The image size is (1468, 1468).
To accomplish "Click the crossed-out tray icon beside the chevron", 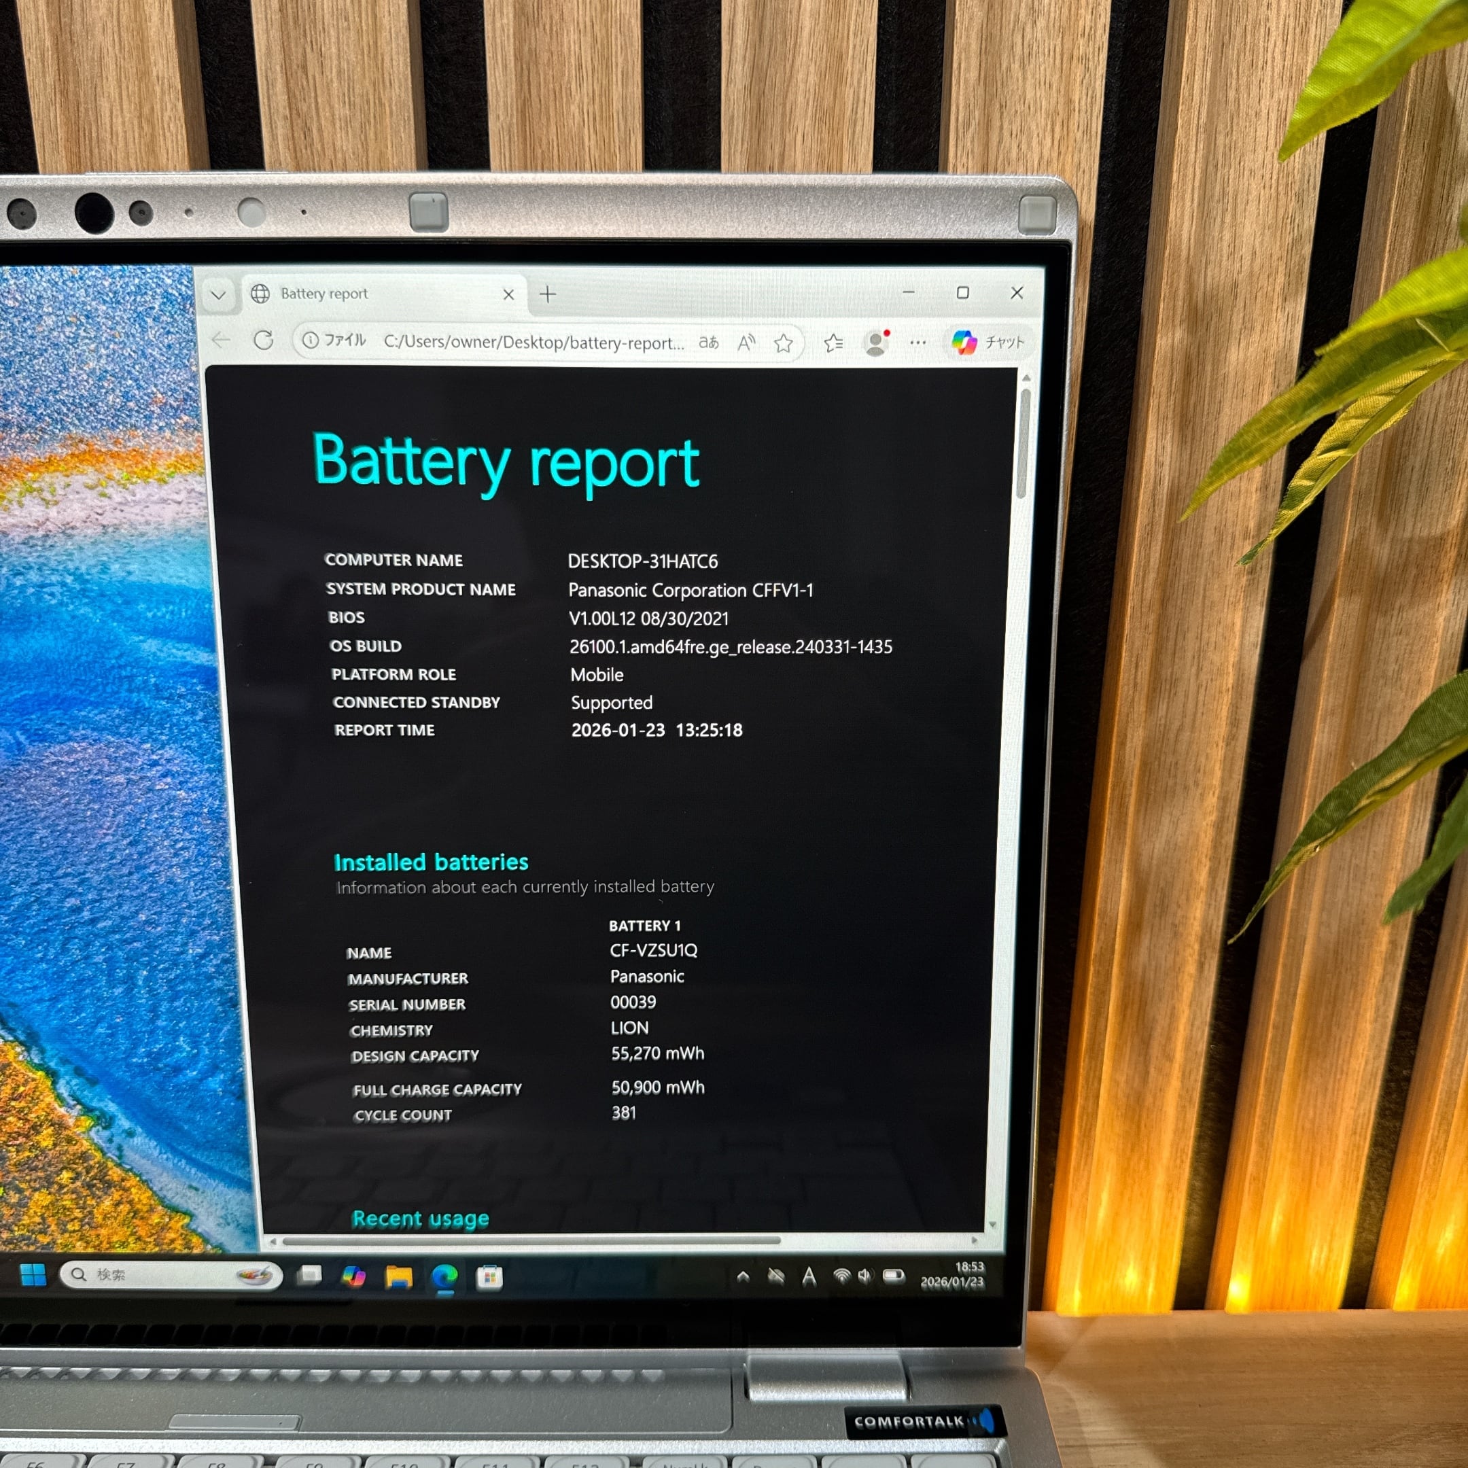I will [775, 1276].
